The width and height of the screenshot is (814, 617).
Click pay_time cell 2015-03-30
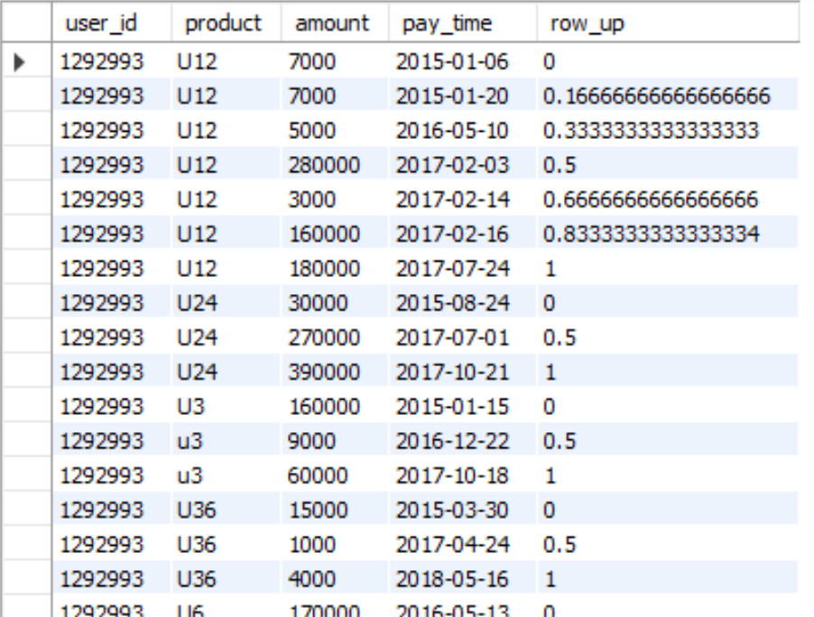tap(462, 510)
